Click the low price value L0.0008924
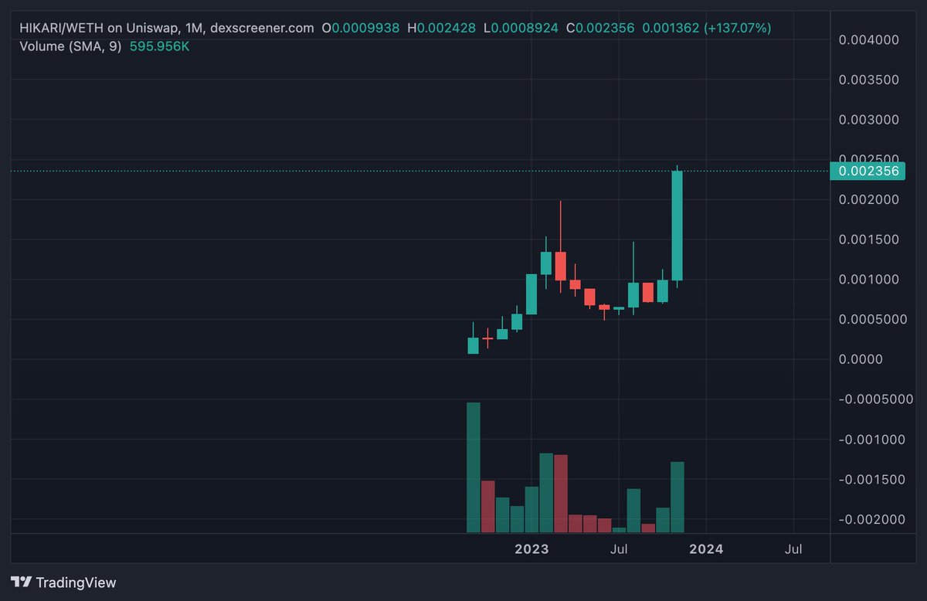 pyautogui.click(x=521, y=28)
